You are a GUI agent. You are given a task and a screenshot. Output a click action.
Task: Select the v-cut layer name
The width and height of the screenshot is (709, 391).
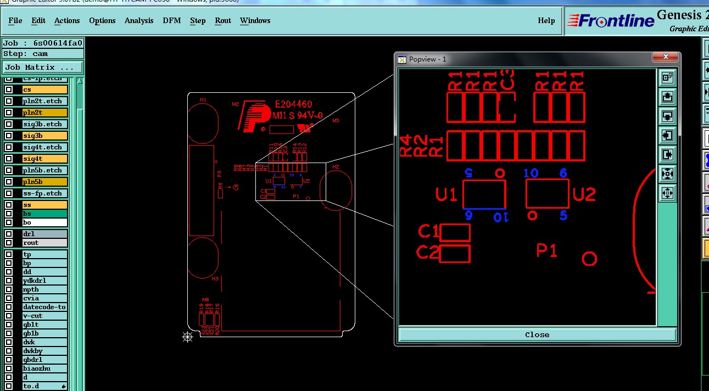point(44,316)
